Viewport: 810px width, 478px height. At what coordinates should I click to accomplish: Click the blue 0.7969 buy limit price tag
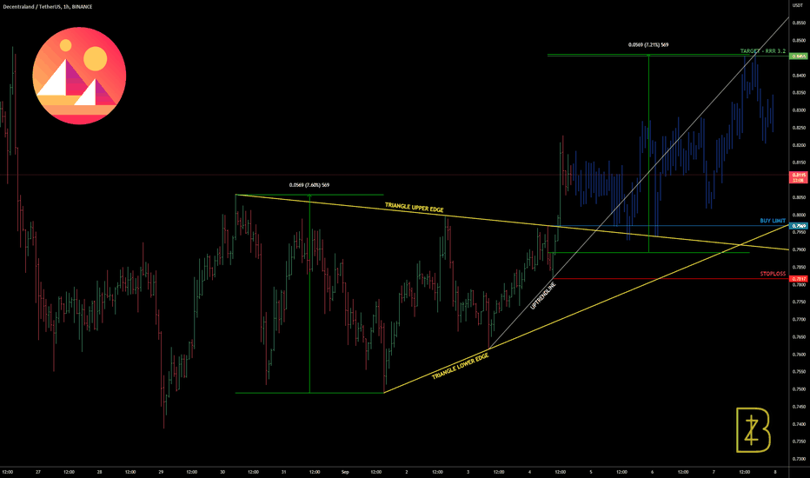pos(799,226)
